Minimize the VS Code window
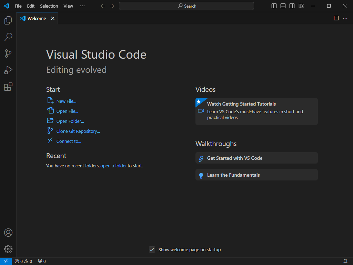Screen dimensions: 353x265 pyautogui.click(x=313, y=6)
